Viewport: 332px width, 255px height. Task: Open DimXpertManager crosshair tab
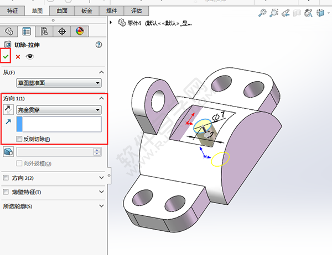pos(62,31)
